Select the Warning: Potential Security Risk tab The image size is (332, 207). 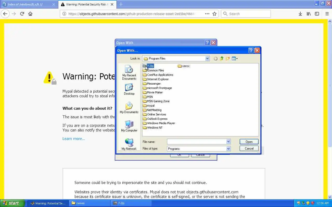click(x=87, y=4)
